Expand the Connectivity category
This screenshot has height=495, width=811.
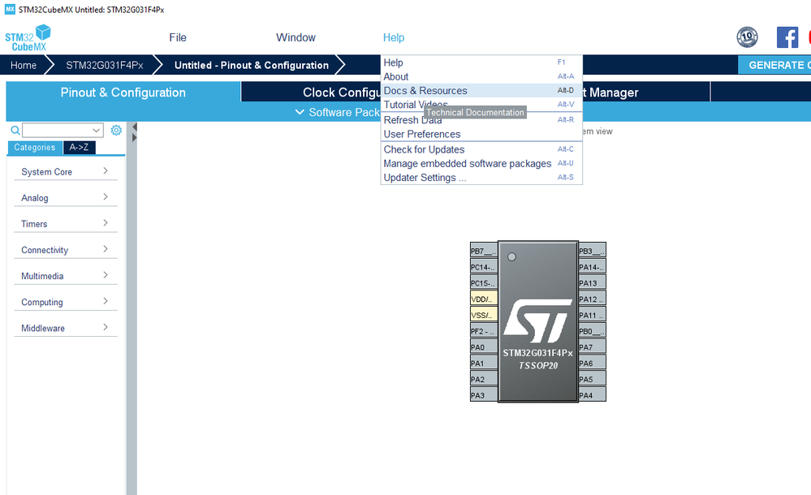coord(65,250)
